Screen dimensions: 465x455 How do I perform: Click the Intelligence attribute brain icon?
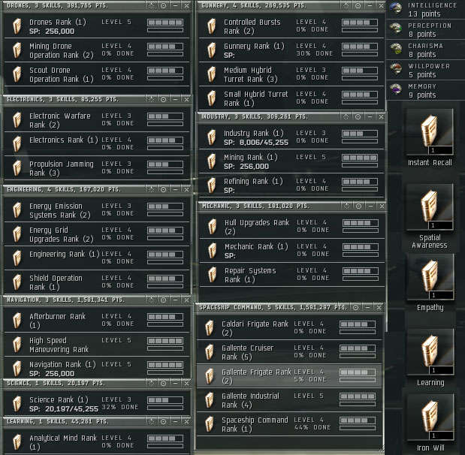[x=396, y=8]
